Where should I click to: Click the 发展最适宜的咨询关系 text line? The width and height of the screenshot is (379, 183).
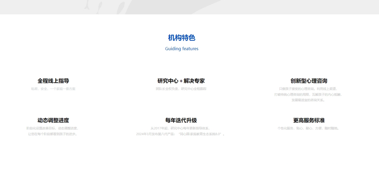pos(308,100)
